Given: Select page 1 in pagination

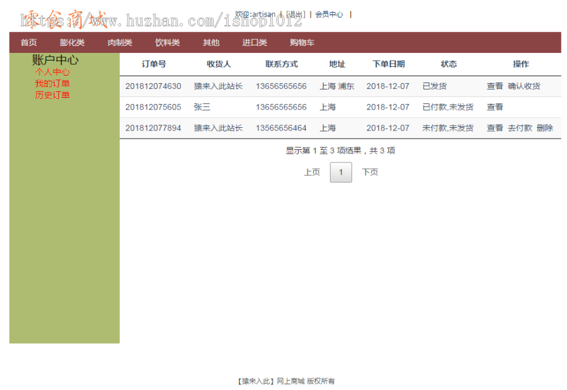Looking at the screenshot, I should (341, 171).
